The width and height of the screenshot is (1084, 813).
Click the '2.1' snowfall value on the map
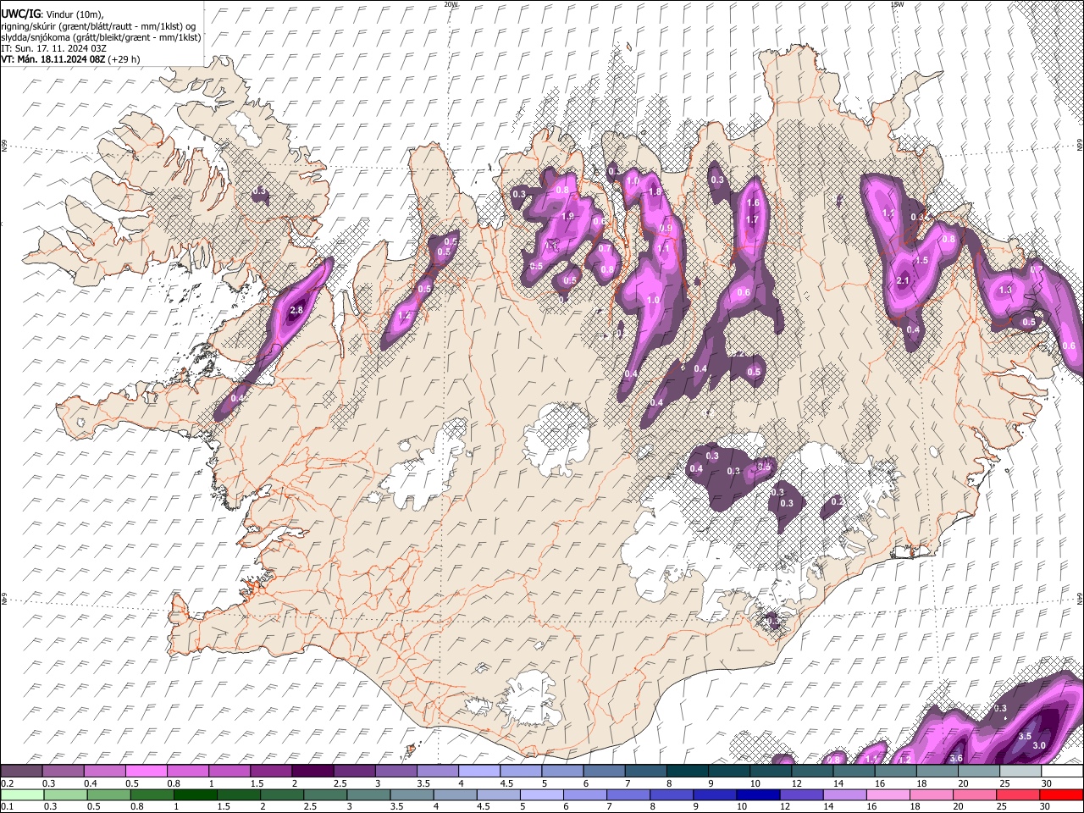pos(902,281)
